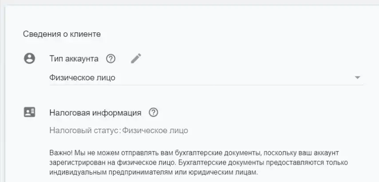Open help for Тип аккаунта
This screenshot has width=379, height=182.
(x=111, y=59)
